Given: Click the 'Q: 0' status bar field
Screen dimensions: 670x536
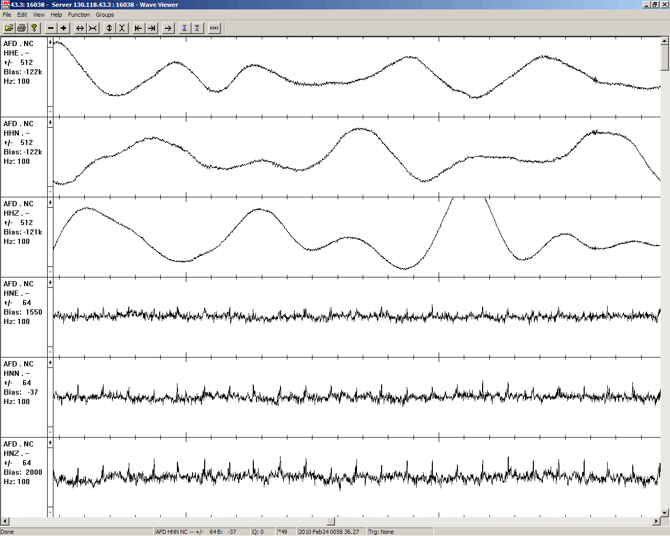Looking at the screenshot, I should (x=263, y=532).
